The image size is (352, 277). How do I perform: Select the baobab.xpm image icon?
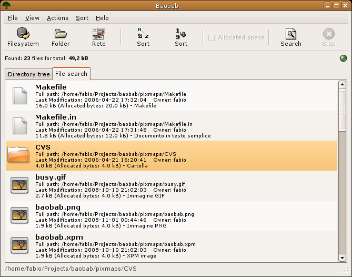coord(19,245)
